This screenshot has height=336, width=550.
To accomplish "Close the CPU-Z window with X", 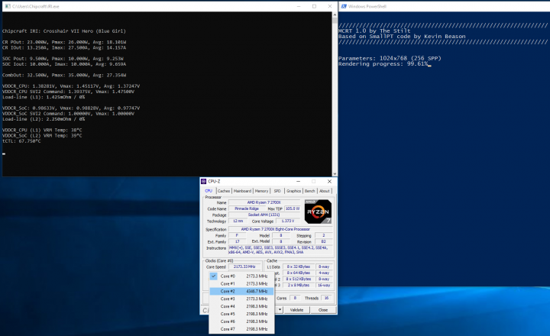I will [x=329, y=181].
